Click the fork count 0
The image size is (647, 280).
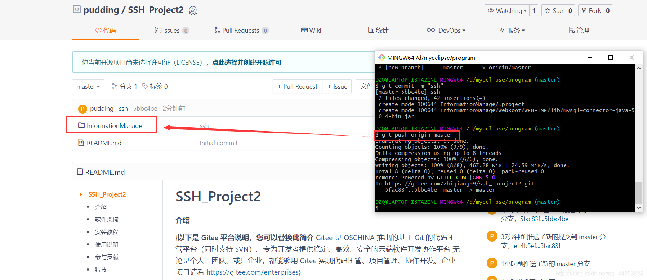608,10
